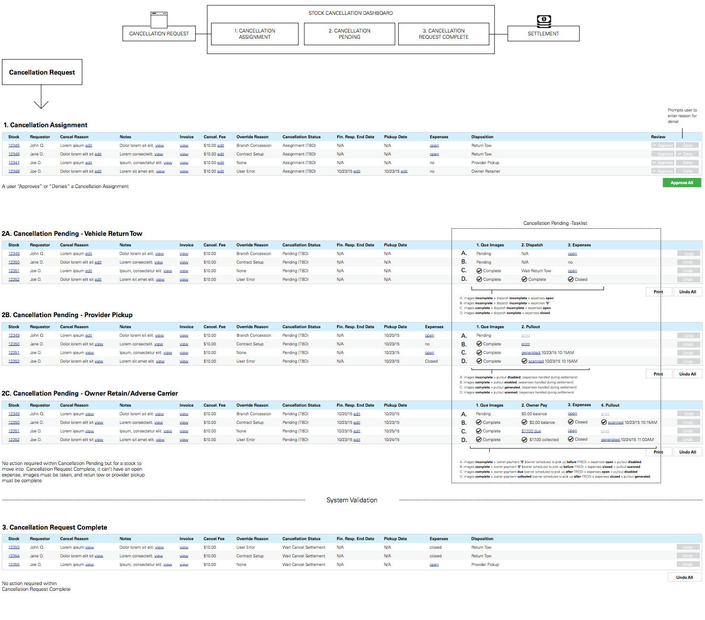Click the Closed check icon in Vehicle Return Tow expenses
This screenshot has width=705, height=620.
571,279
